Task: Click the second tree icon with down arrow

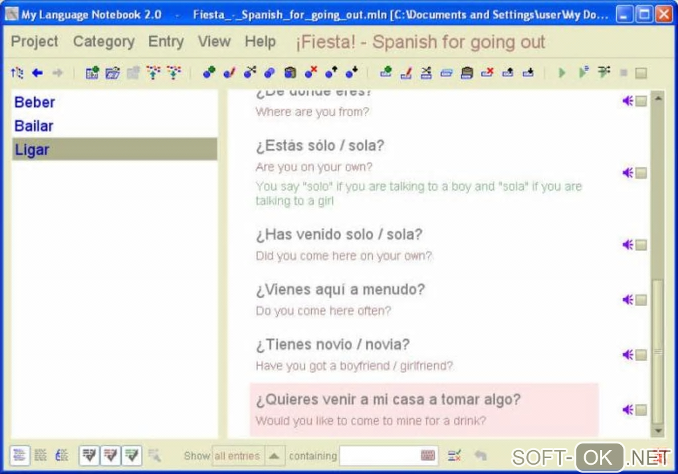Action: tap(174, 72)
